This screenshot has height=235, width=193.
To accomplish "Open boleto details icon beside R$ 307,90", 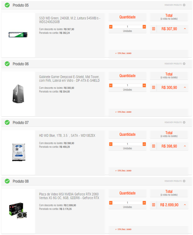I will point(153,29).
